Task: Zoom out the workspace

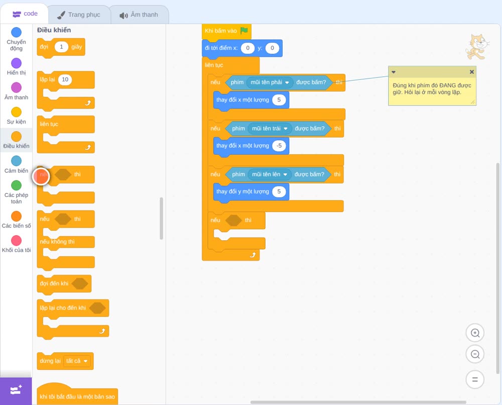Action: click(475, 354)
